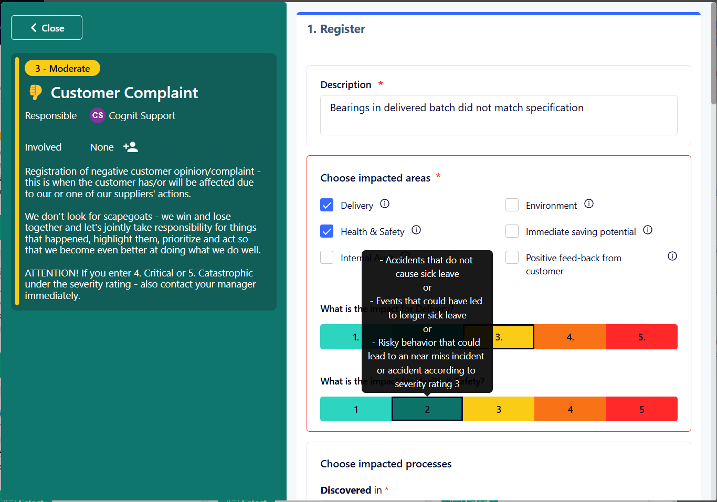The width and height of the screenshot is (717, 502).
Task: Click the Environment info icon
Action: [589, 204]
